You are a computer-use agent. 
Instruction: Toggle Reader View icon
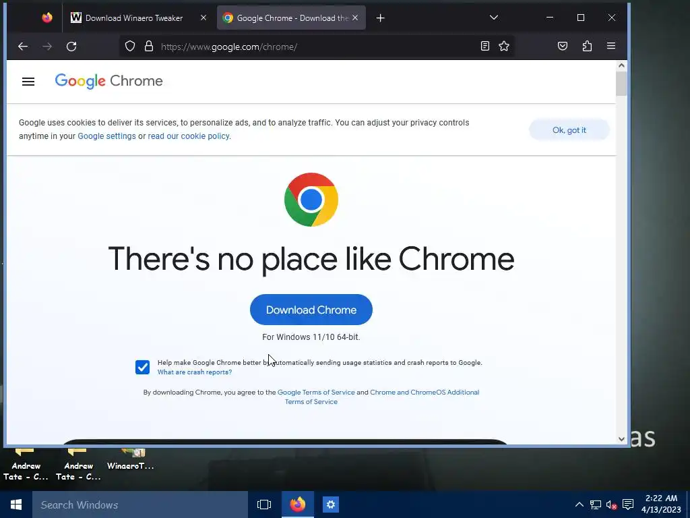485,46
